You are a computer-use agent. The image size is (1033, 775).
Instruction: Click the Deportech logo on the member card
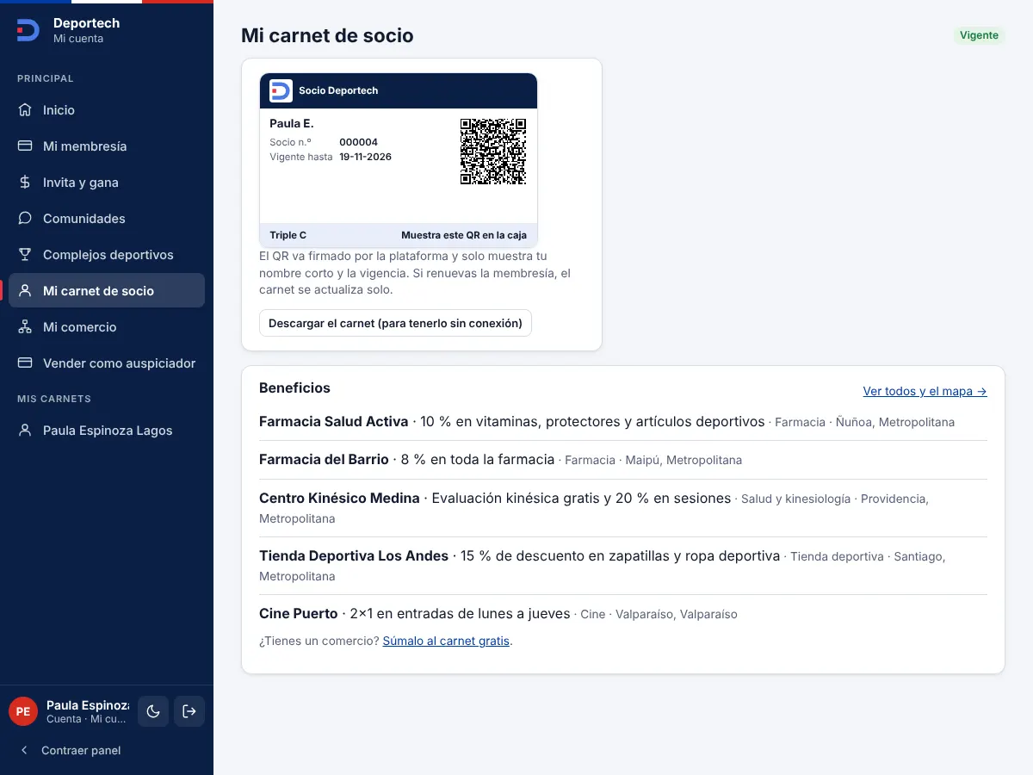click(x=281, y=90)
